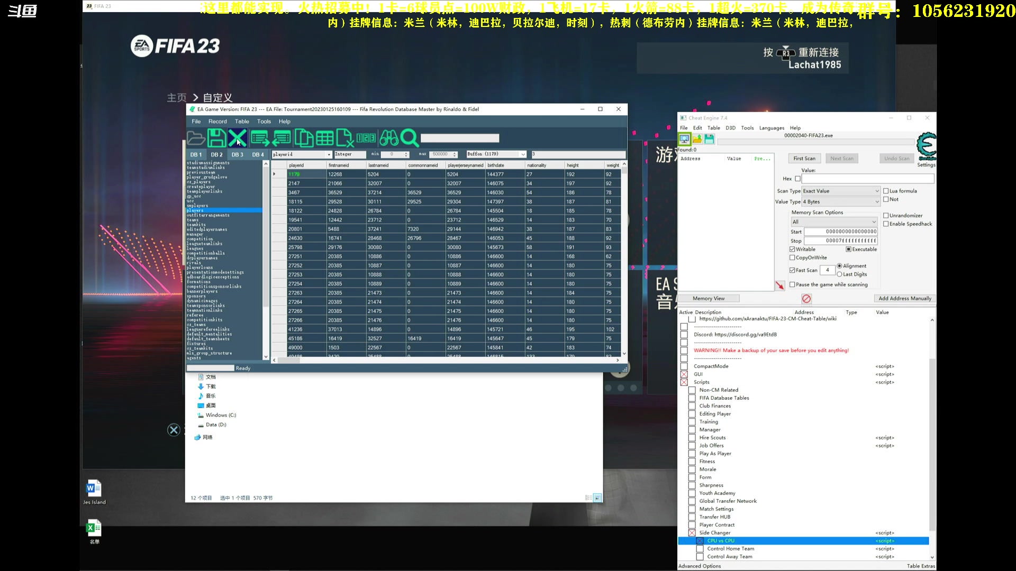This screenshot has width=1016, height=571.
Task: Toggle Fast Scan checkbox
Action: pyautogui.click(x=792, y=270)
